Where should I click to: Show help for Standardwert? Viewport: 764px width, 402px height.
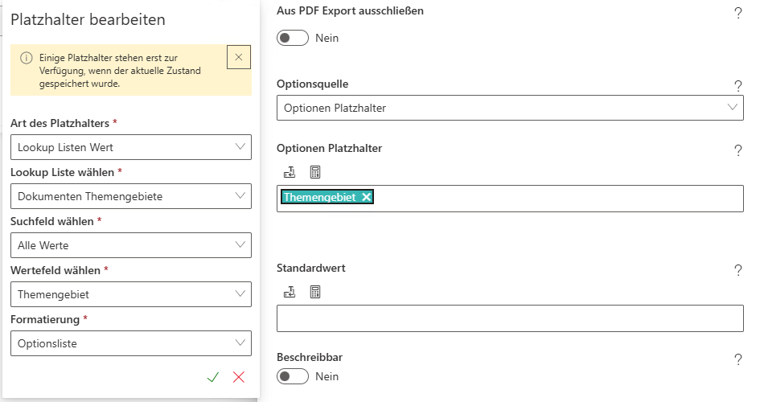[737, 270]
